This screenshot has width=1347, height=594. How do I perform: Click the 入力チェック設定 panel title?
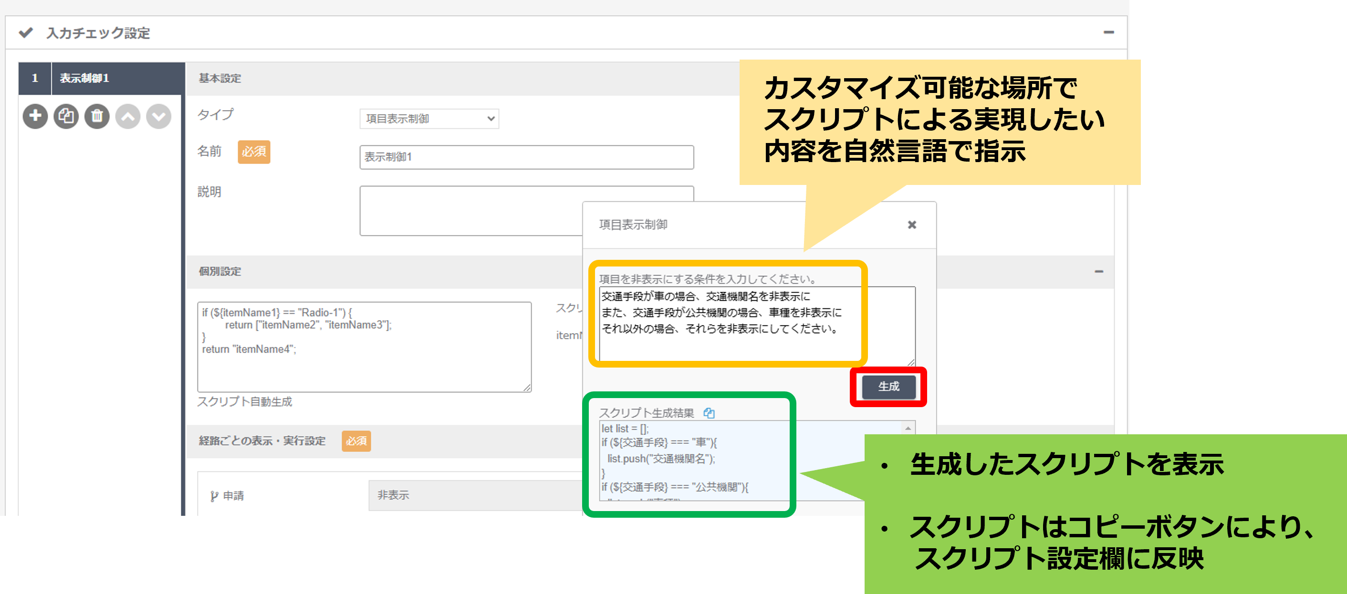(98, 33)
